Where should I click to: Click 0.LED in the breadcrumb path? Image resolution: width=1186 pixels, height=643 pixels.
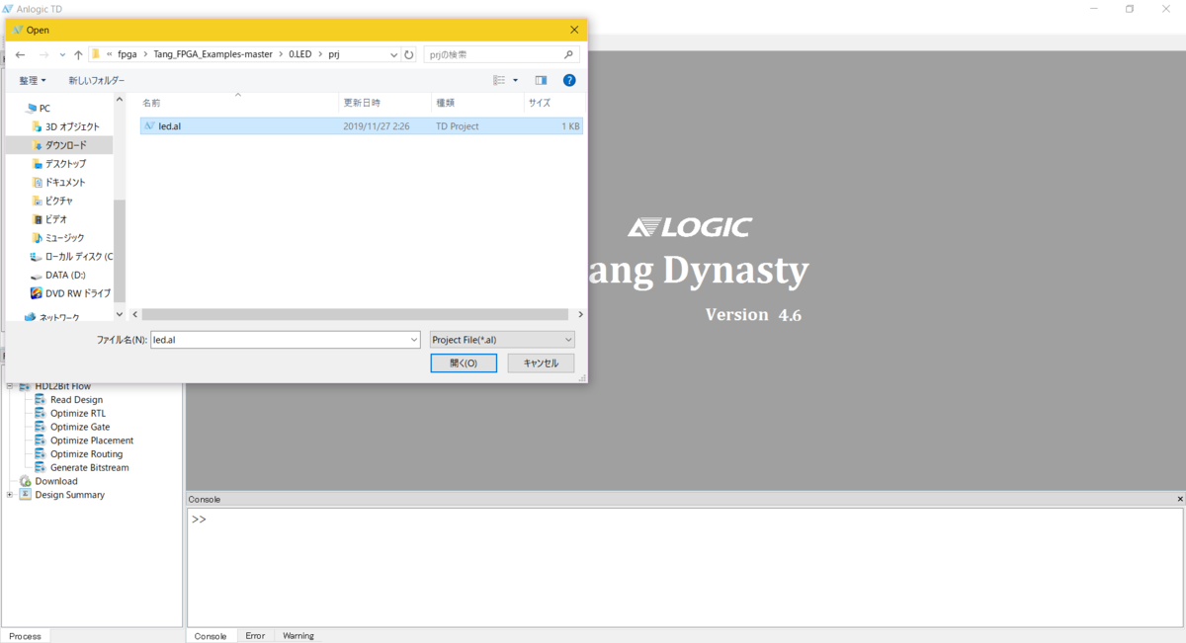coord(300,54)
